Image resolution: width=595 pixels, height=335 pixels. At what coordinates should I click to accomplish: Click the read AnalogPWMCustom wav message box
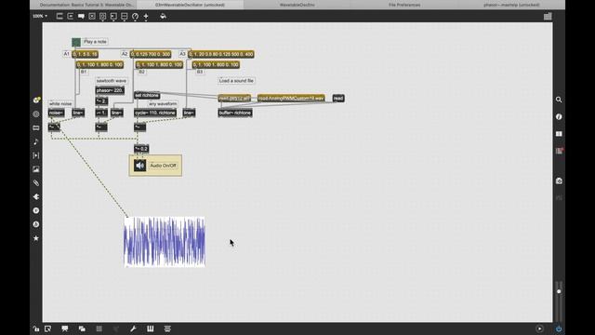(291, 98)
